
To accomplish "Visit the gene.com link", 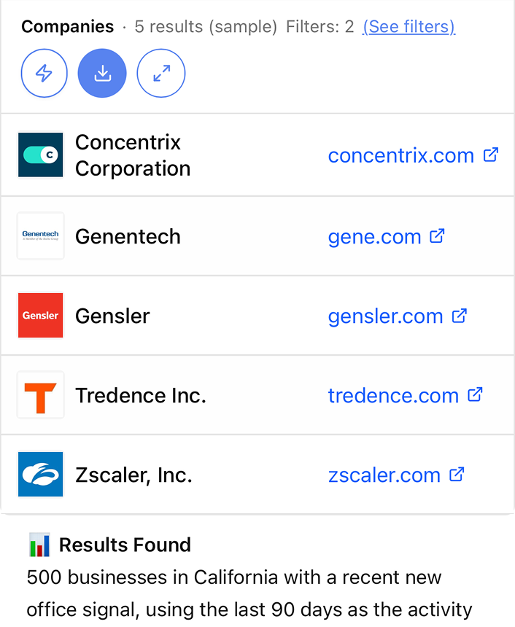I will click(374, 236).
